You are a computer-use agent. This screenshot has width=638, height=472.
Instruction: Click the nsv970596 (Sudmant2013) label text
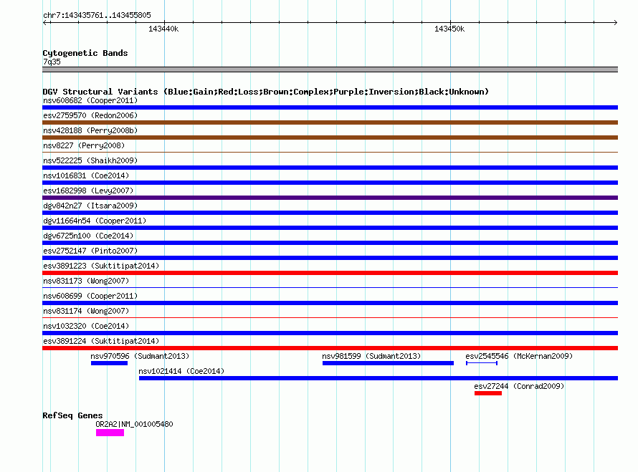140,356
